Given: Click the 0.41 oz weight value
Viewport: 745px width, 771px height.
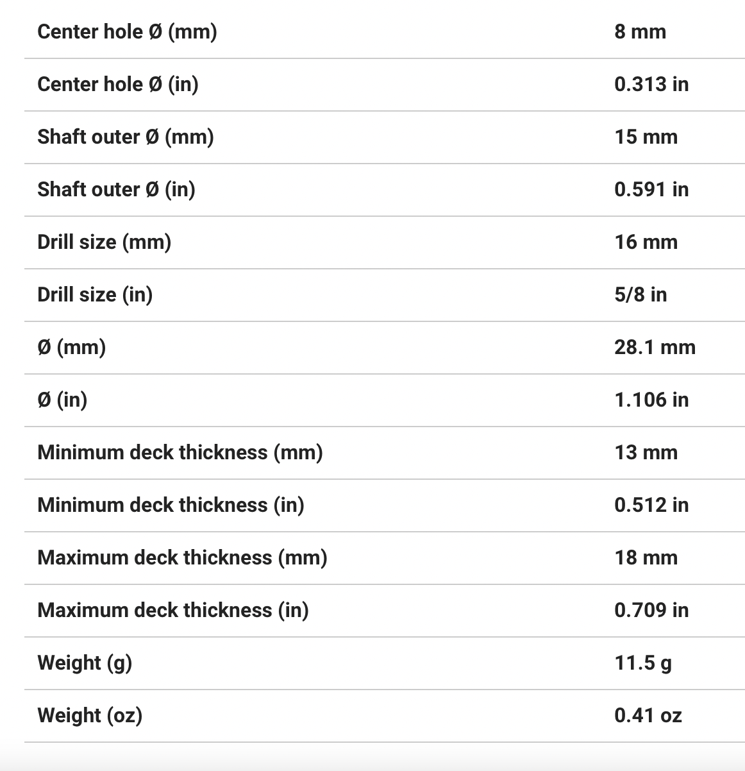Looking at the screenshot, I should point(648,715).
